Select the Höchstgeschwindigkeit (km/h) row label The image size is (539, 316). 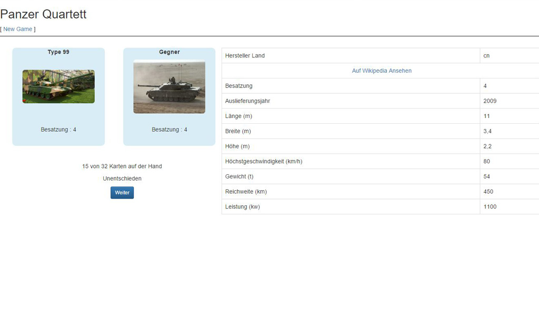264,162
